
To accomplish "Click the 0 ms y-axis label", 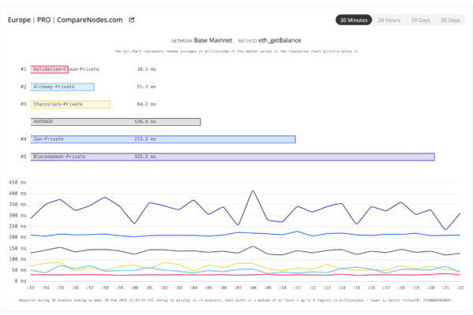I will pyautogui.click(x=20, y=281).
